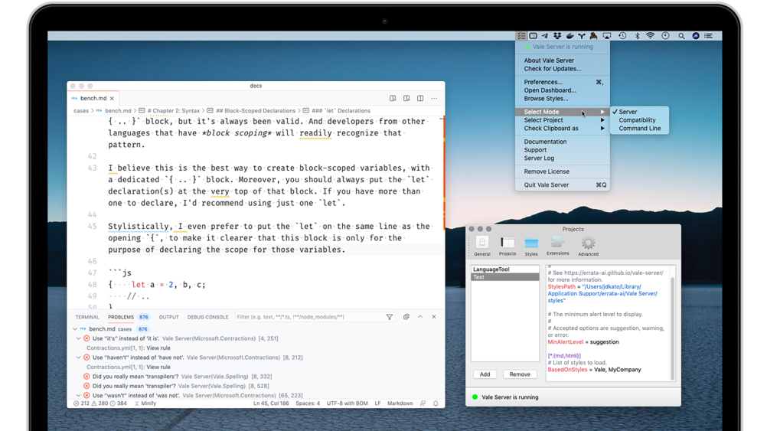Click the feedback icon in the status bar

pos(423,403)
